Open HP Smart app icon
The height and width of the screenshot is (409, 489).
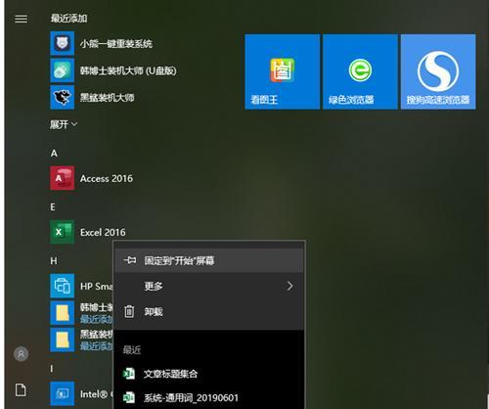63,286
